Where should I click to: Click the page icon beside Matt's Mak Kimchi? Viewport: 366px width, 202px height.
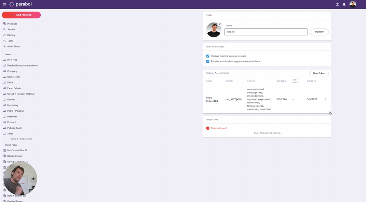tap(5, 150)
